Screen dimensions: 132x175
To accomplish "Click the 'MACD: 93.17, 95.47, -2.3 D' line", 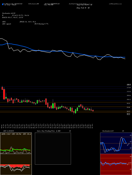I will (x=13, y=17).
